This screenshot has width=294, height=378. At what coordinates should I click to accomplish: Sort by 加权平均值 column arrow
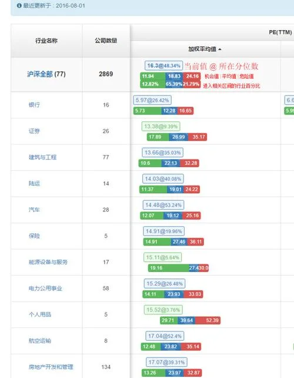click(x=220, y=49)
